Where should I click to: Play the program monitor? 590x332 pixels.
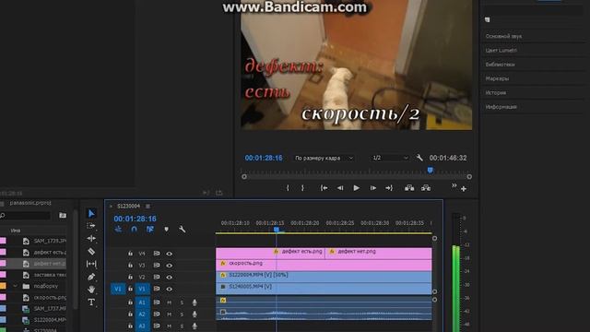click(356, 188)
